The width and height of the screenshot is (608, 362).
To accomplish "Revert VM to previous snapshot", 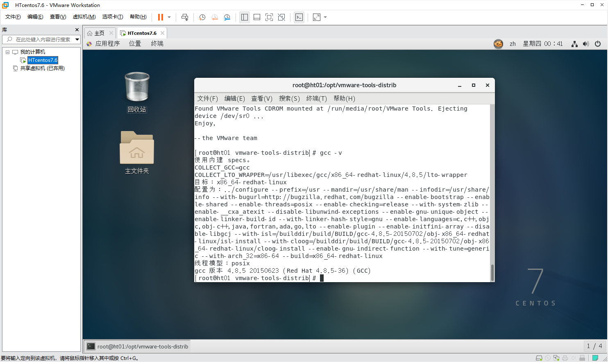I will click(215, 17).
